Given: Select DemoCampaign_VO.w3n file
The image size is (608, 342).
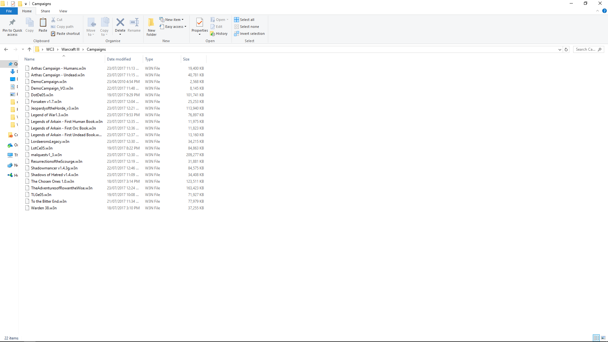Looking at the screenshot, I should click(x=52, y=88).
